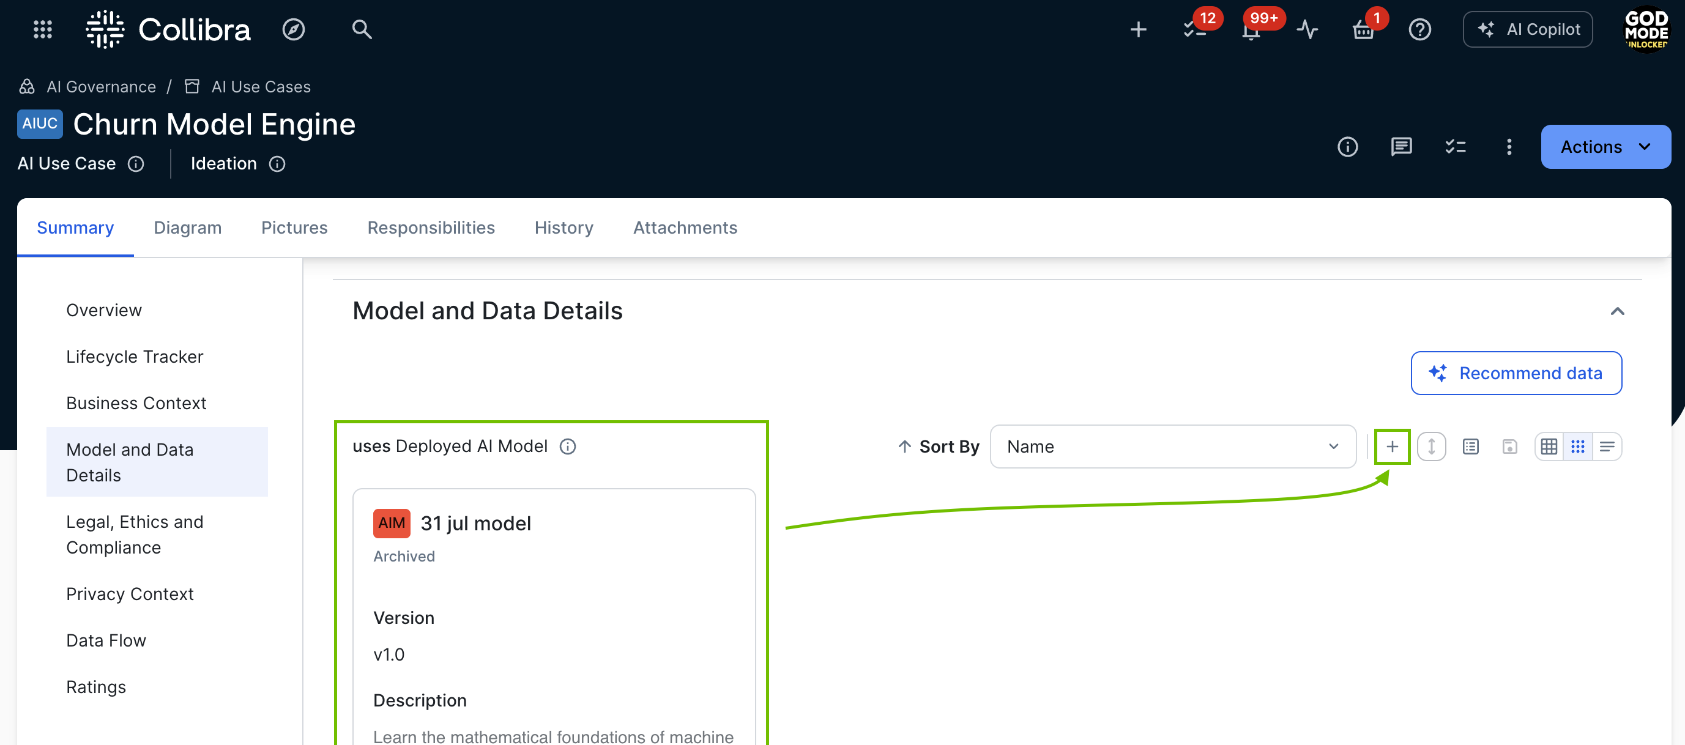
Task: Open the History tab
Action: pyautogui.click(x=563, y=228)
